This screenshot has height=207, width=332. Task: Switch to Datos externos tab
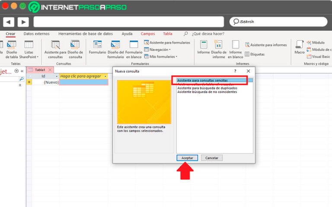36,34
